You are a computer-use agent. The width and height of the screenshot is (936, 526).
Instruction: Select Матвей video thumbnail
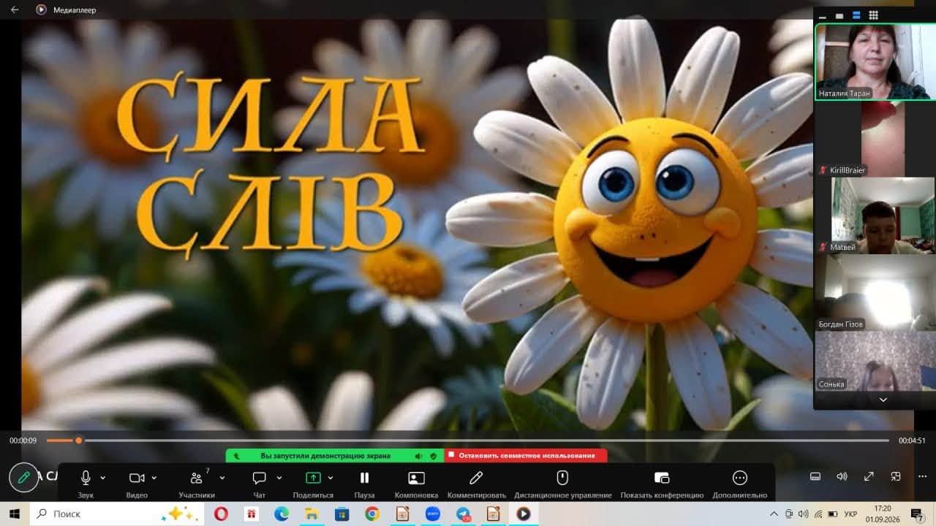[875, 216]
